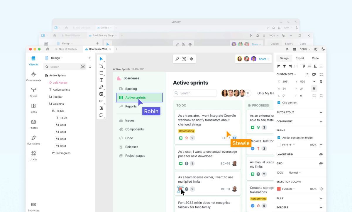
Task: Click the F76659 selection color swatch
Action: (279, 189)
